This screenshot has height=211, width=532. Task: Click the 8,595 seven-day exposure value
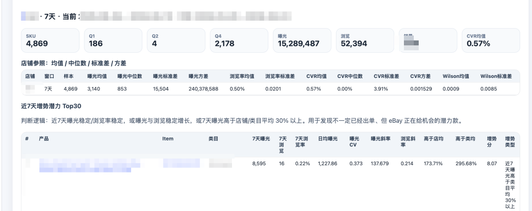click(x=259, y=164)
